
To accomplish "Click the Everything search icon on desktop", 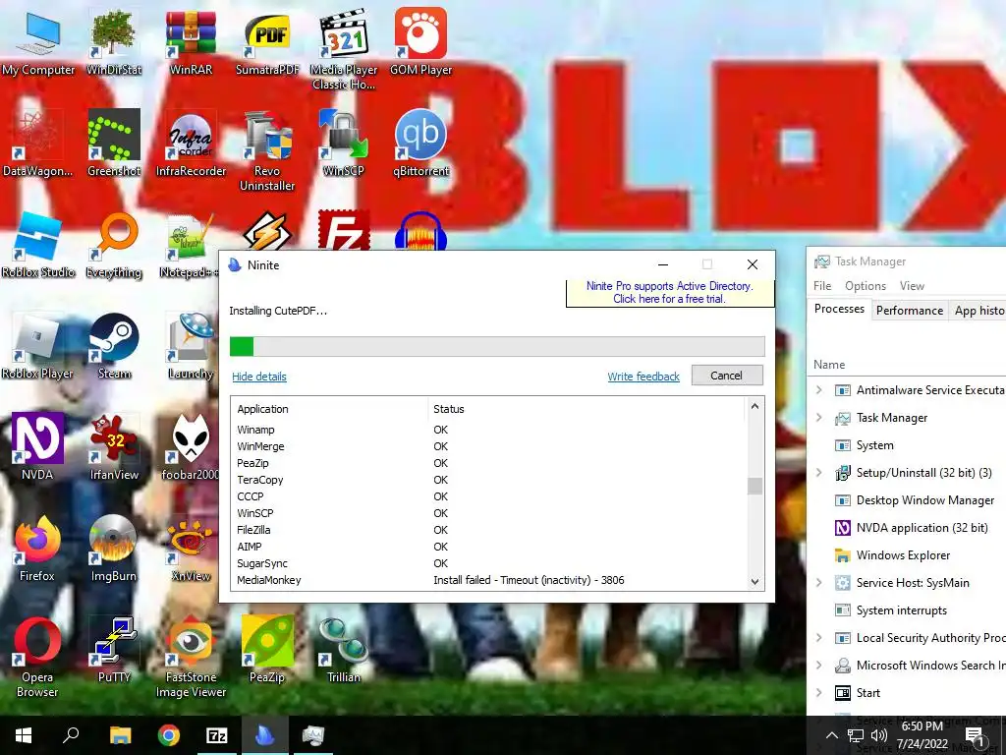I will 114,245.
